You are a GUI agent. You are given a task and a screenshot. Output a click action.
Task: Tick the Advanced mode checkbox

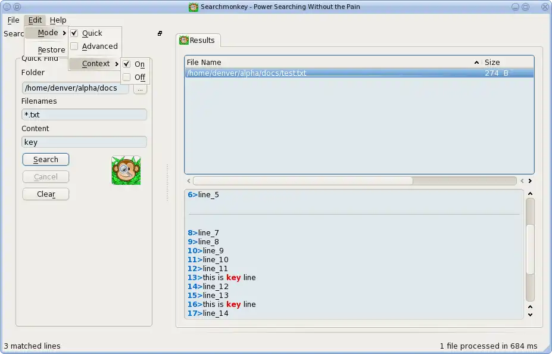[x=74, y=46]
